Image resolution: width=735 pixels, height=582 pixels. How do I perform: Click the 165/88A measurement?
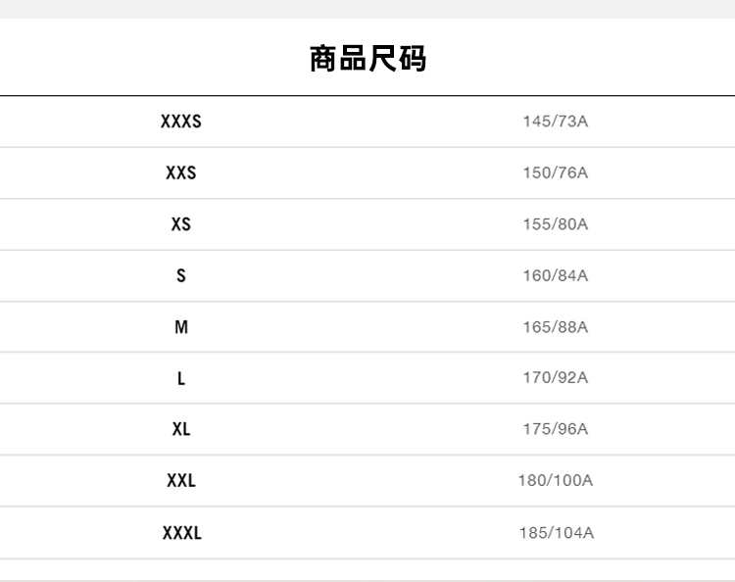[555, 327]
